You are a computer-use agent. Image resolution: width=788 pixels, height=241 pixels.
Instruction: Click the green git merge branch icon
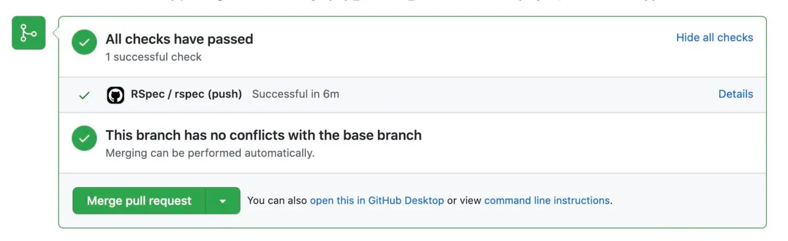28,33
